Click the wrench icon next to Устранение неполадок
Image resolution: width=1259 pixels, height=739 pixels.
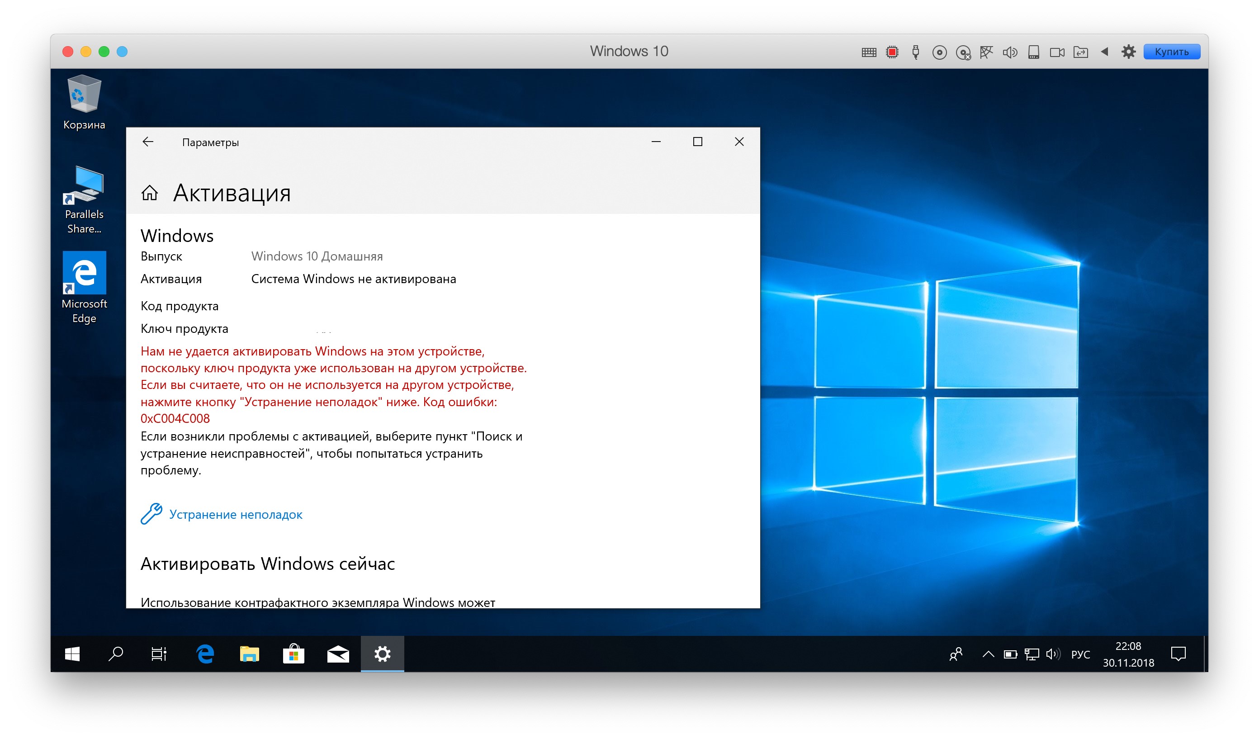(151, 514)
